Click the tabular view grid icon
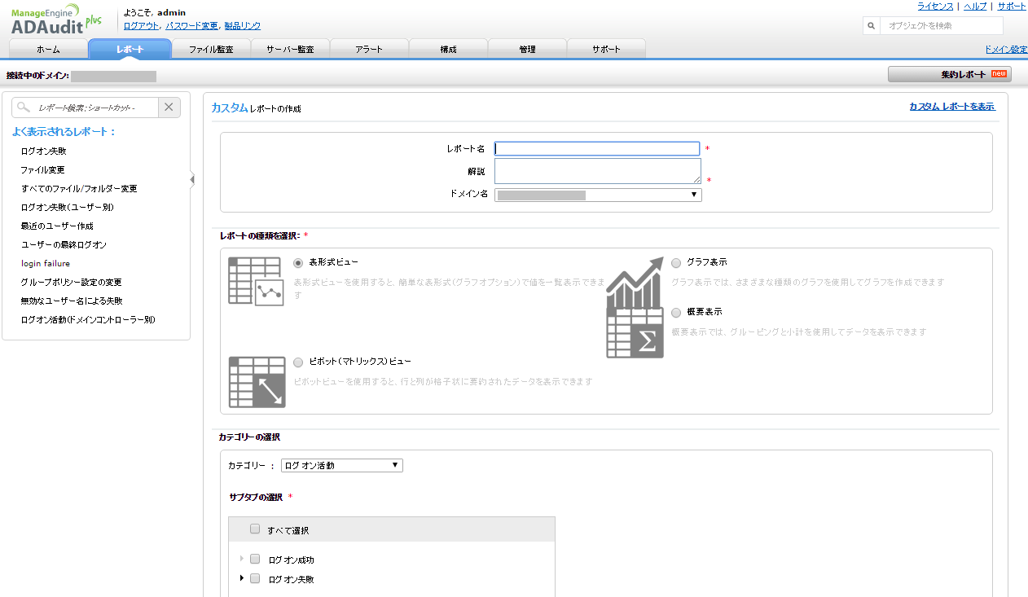1028x597 pixels. (x=255, y=281)
